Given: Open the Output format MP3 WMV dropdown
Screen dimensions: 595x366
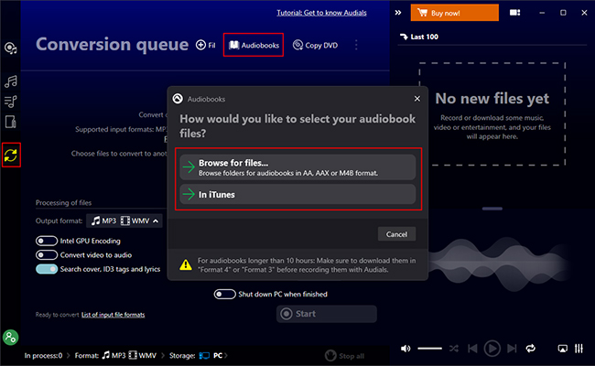Looking at the screenshot, I should pyautogui.click(x=124, y=221).
